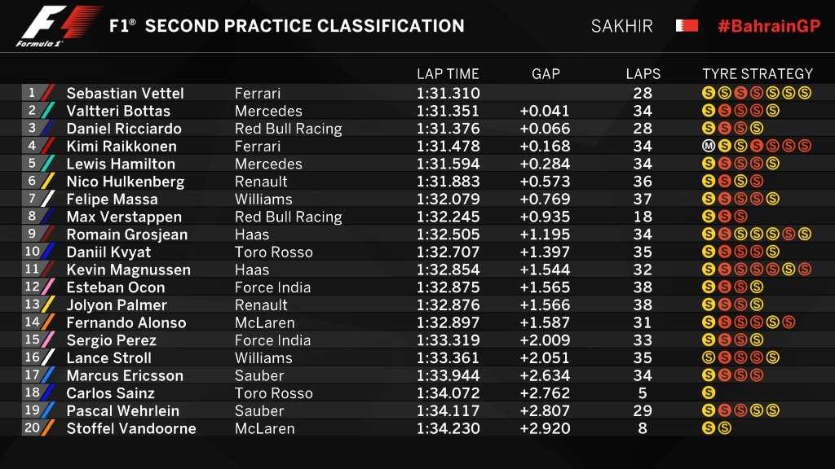This screenshot has height=469, width=835.
Task: Click Vettel's 1:31.310 lap time
Action: pos(448,94)
